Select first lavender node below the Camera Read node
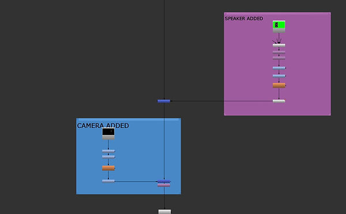Viewport: 346px width, 214px height. tap(108, 151)
